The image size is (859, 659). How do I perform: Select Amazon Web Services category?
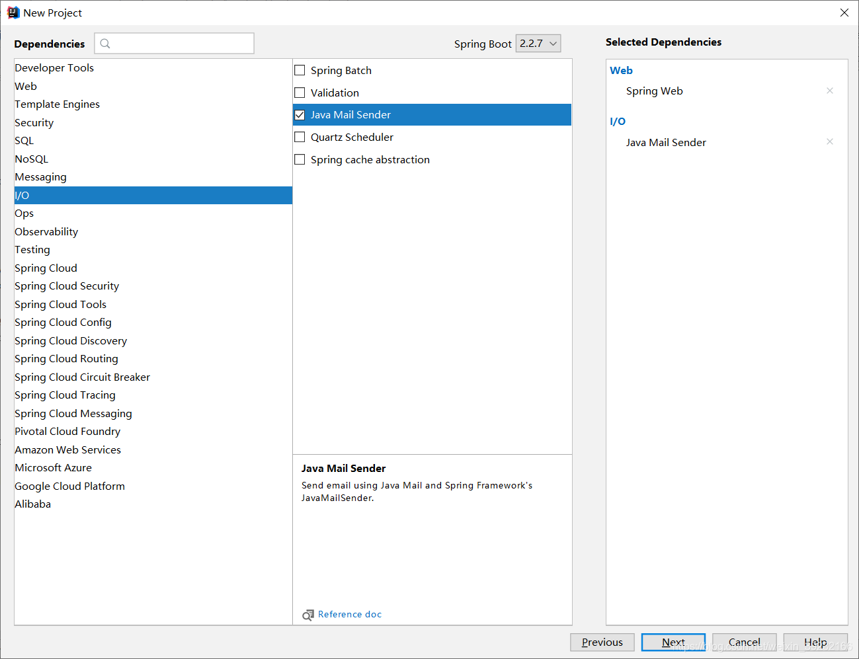153,449
